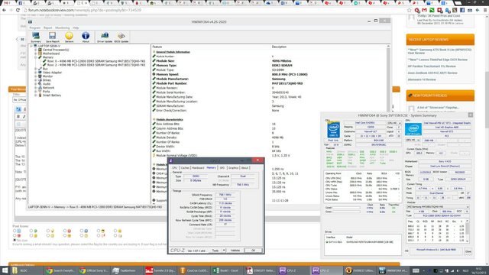Click the Windows Start button
489x275 pixels.
5,270
